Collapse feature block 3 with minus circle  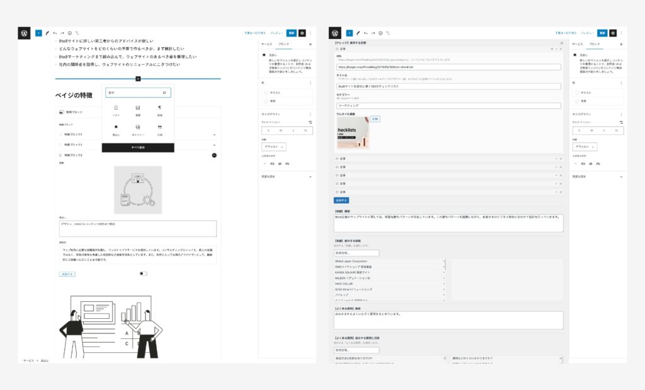click(214, 155)
